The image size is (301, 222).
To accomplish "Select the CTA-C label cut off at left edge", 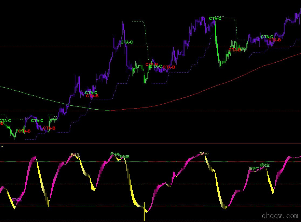I will point(5,121).
